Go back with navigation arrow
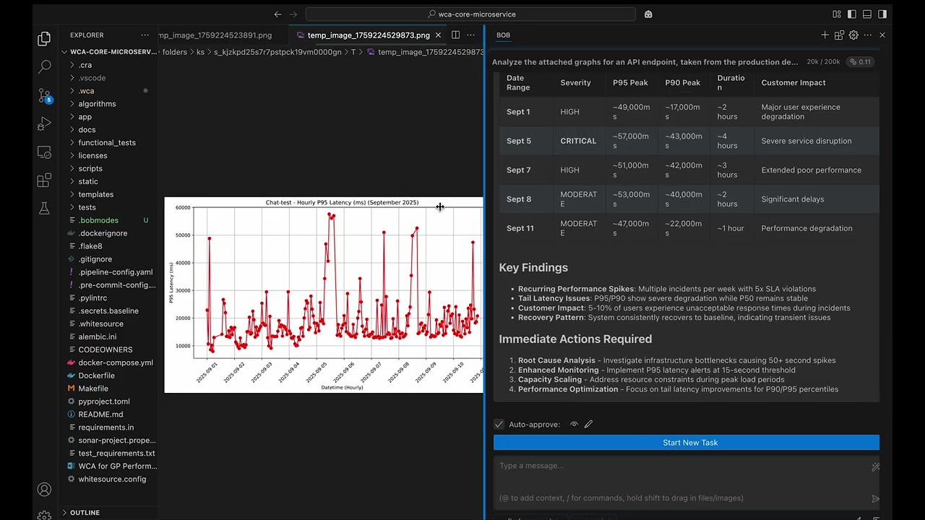 point(277,14)
